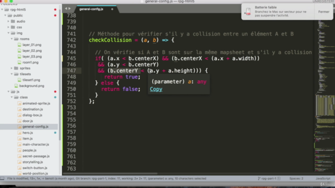Viewport: 335px width, 188px height.
Task: Go back with the left tab arrow
Action: point(66,8)
